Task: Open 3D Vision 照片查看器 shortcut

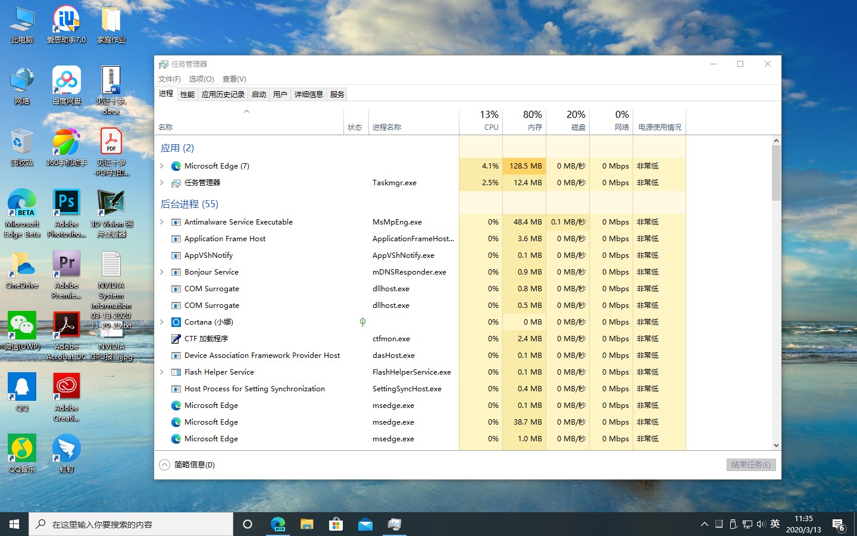Action: [111, 214]
